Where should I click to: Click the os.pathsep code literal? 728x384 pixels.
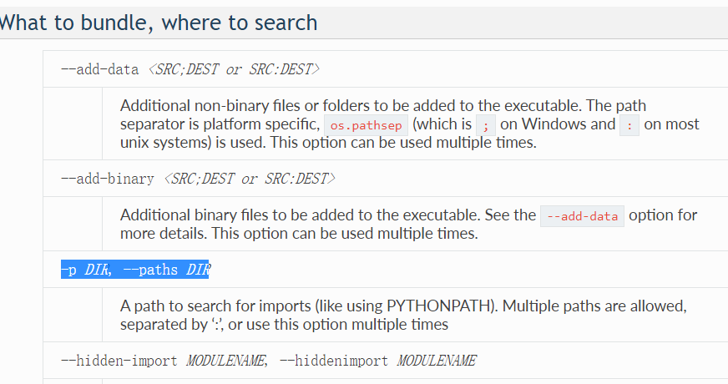click(366, 125)
